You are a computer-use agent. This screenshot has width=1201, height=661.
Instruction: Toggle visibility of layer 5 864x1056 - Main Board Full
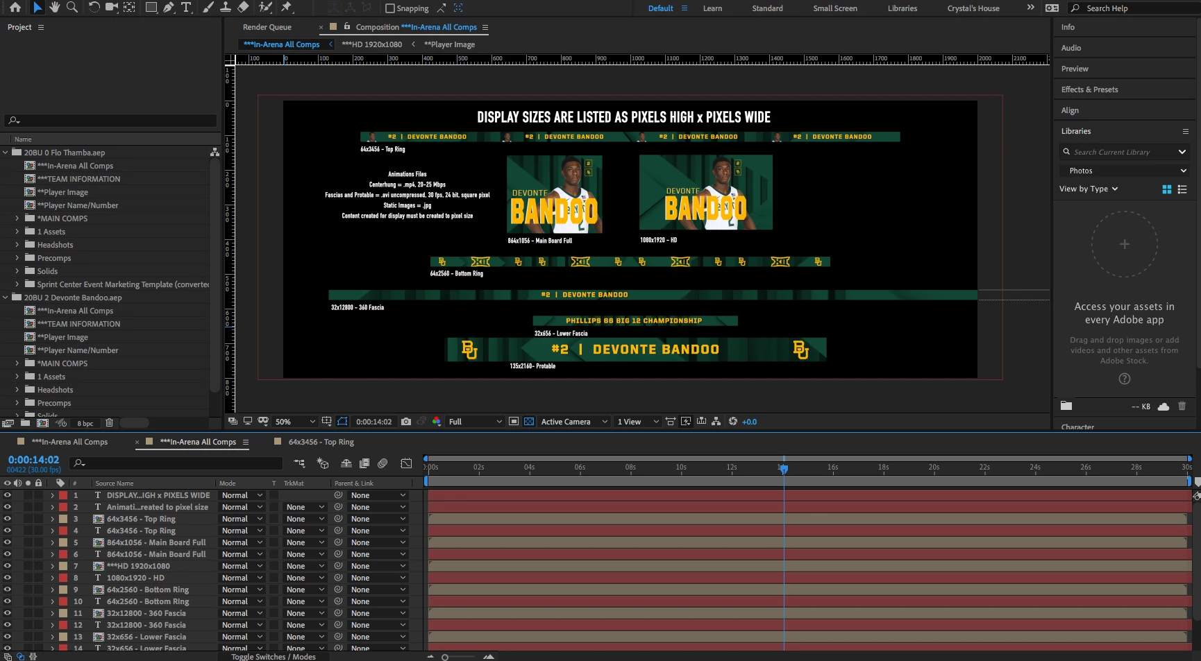pyautogui.click(x=8, y=542)
